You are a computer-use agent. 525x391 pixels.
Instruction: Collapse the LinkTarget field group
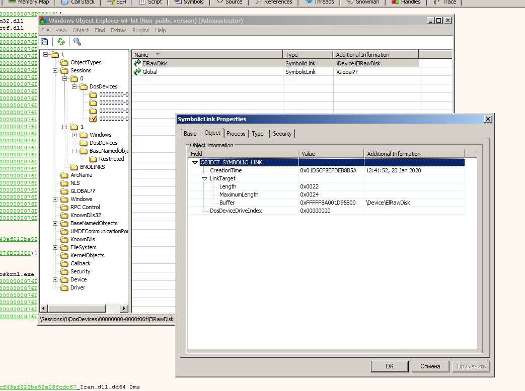pos(204,179)
